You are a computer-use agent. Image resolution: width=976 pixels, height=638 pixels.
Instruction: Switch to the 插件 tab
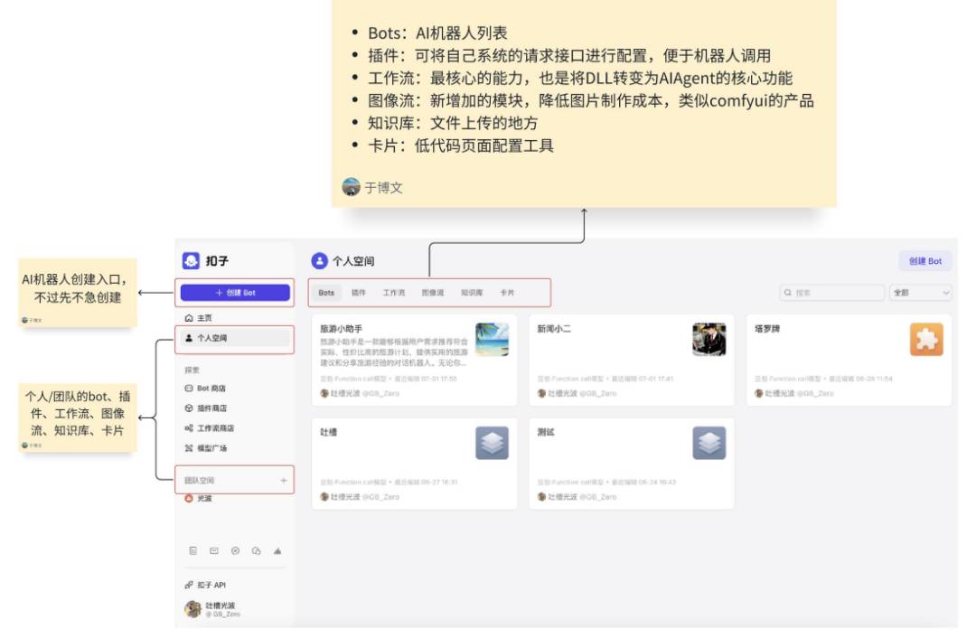(x=359, y=293)
